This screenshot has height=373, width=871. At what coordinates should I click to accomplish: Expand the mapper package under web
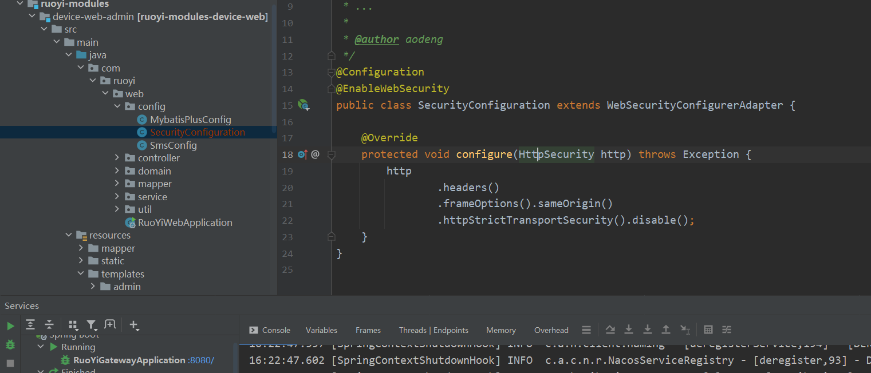click(117, 184)
